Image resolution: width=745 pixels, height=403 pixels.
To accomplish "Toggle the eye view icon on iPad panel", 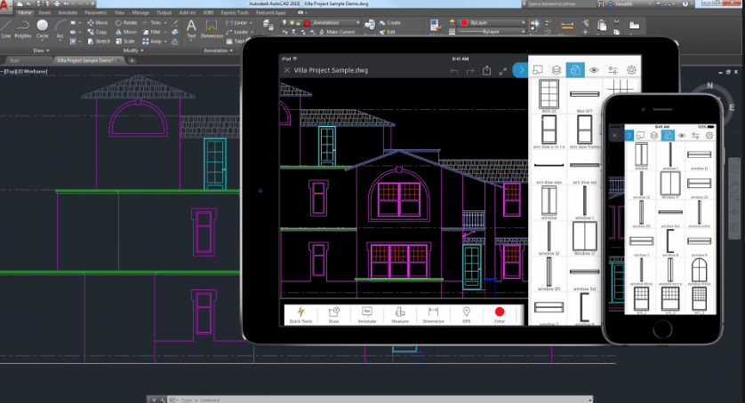I will point(594,70).
